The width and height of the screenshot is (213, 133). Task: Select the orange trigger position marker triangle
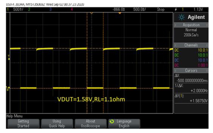(x=120, y=13)
